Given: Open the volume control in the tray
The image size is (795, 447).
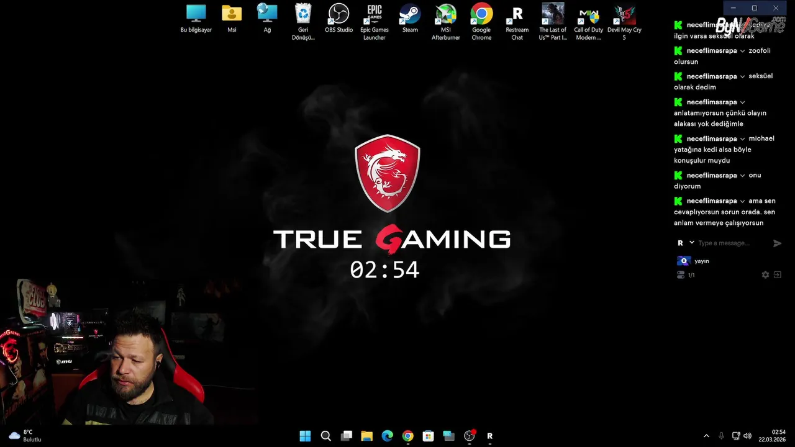Looking at the screenshot, I should pyautogui.click(x=747, y=436).
